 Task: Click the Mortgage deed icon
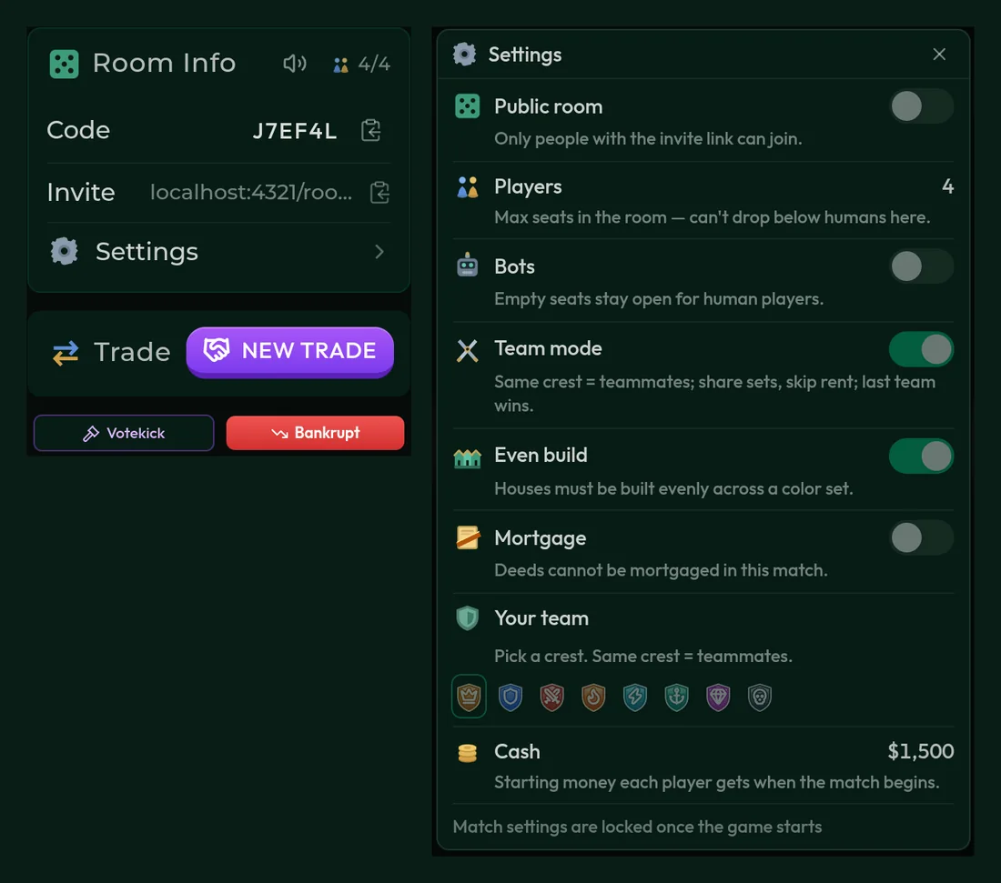click(468, 537)
